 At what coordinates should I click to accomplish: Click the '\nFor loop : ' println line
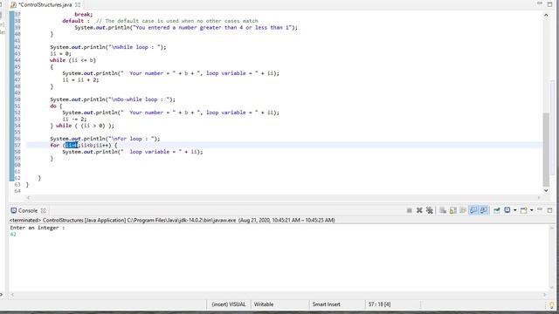point(105,139)
